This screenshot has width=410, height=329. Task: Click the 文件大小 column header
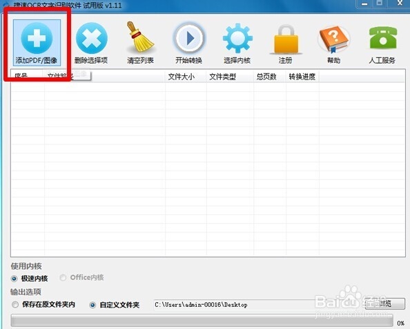click(186, 77)
